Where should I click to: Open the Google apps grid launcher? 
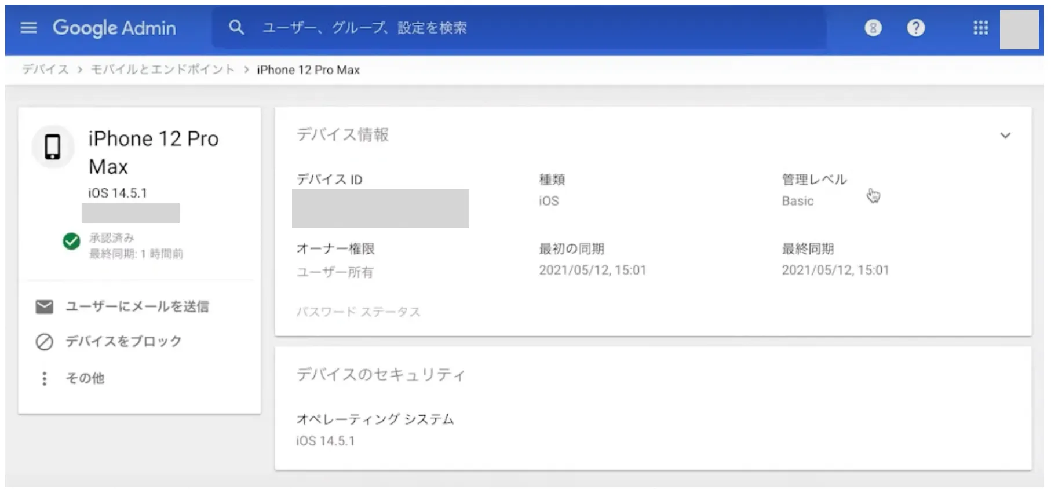[980, 28]
